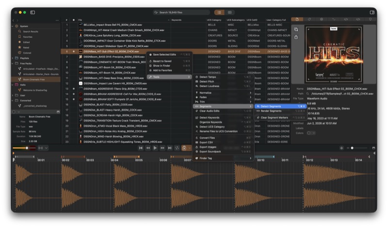The width and height of the screenshot is (388, 227).
Task: Collapse the System section
Action: (x=13, y=26)
